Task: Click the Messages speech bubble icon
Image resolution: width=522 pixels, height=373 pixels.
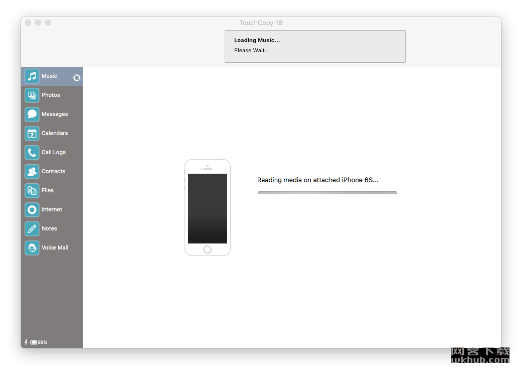Action: coord(32,114)
